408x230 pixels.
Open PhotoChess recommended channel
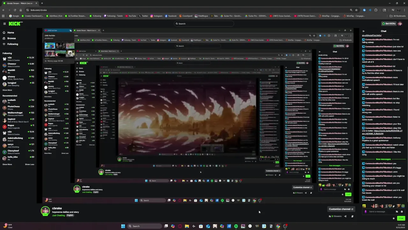tap(18, 108)
